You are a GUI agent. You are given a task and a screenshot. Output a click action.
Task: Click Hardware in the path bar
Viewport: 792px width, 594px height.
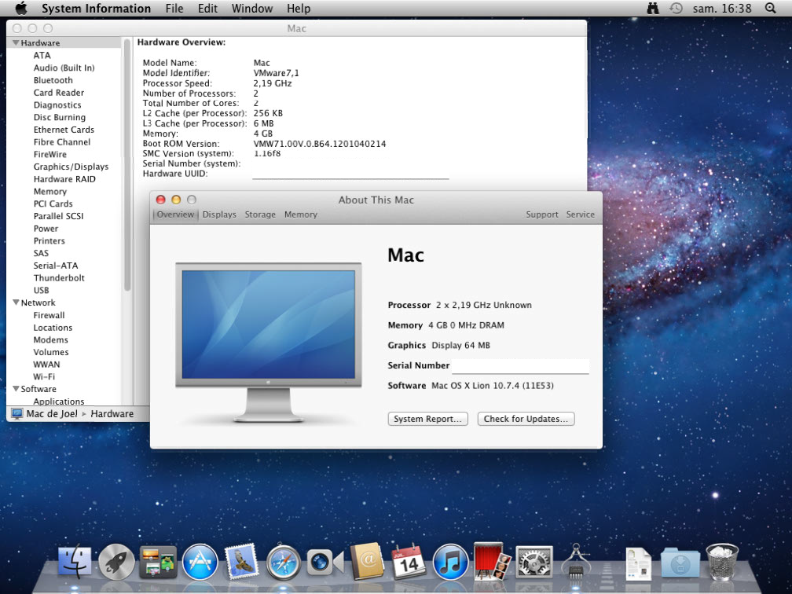click(112, 413)
